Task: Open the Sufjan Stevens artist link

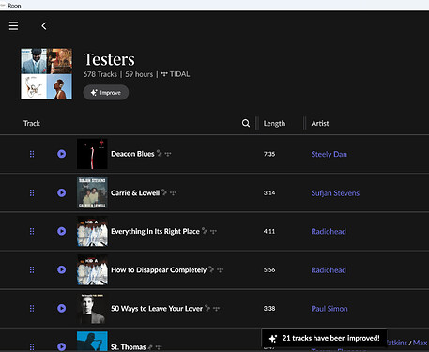Action: pos(335,193)
